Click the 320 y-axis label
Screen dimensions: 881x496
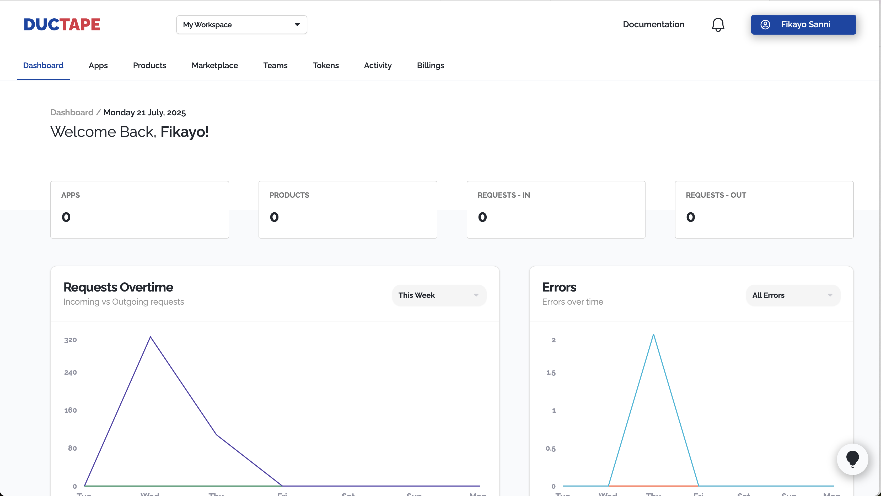point(71,340)
